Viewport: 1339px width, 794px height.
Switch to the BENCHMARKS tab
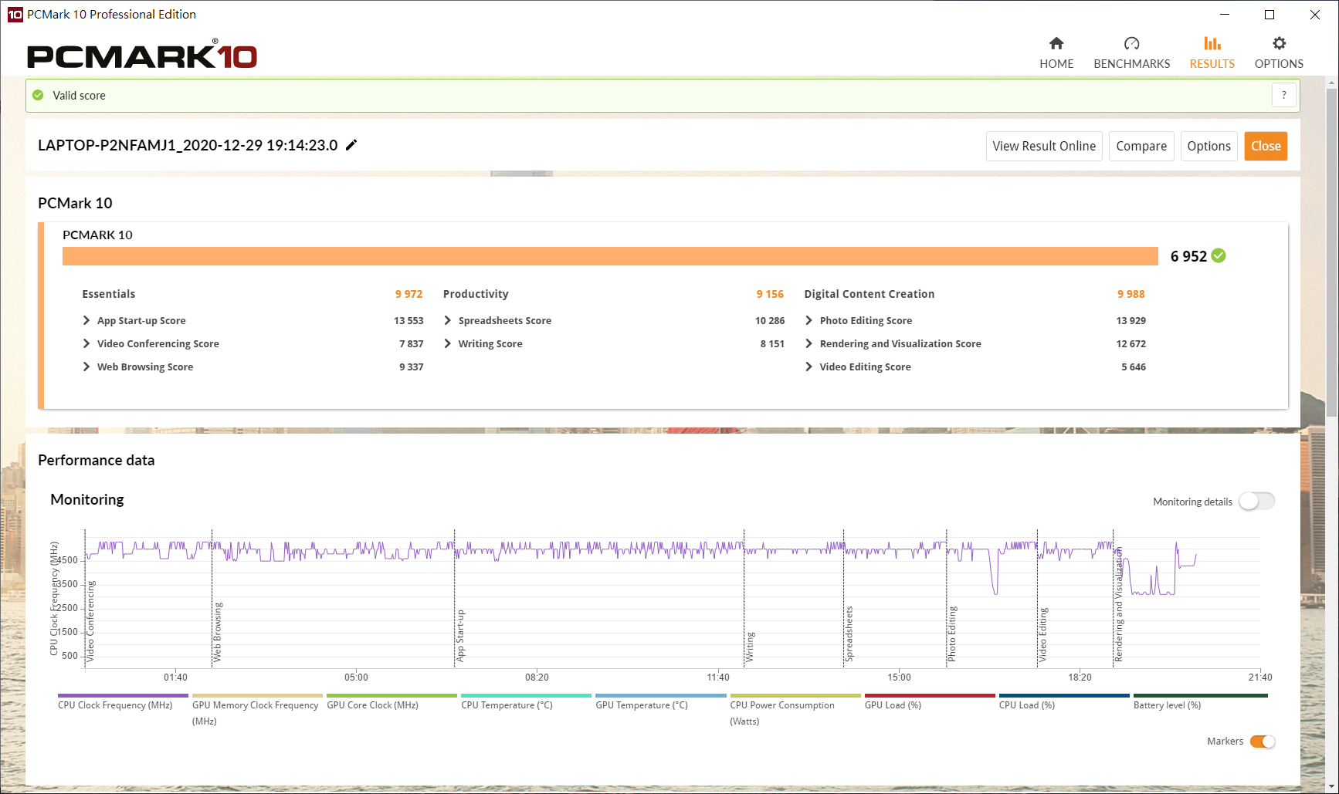click(x=1131, y=53)
